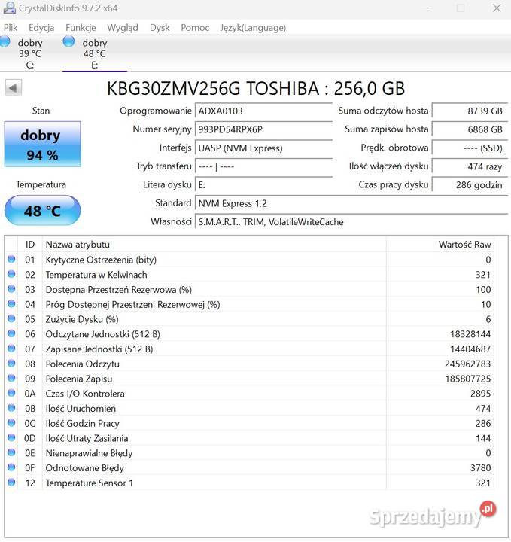Image resolution: width=511 pixels, height=542 pixels.
Task: Click the Suma zapisów hosta value 6868 GB
Action: 470,129
